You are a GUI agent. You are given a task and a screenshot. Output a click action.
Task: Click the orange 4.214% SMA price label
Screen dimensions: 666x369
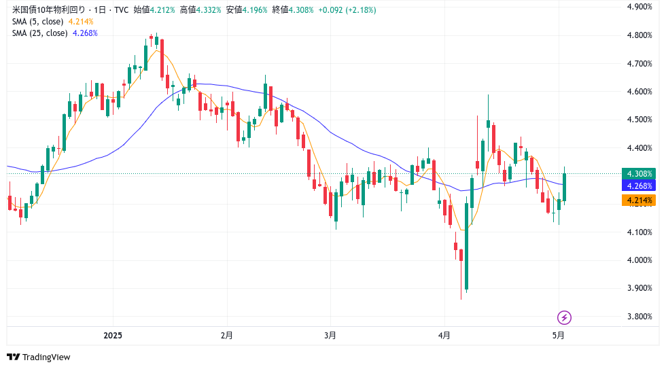[x=639, y=200]
